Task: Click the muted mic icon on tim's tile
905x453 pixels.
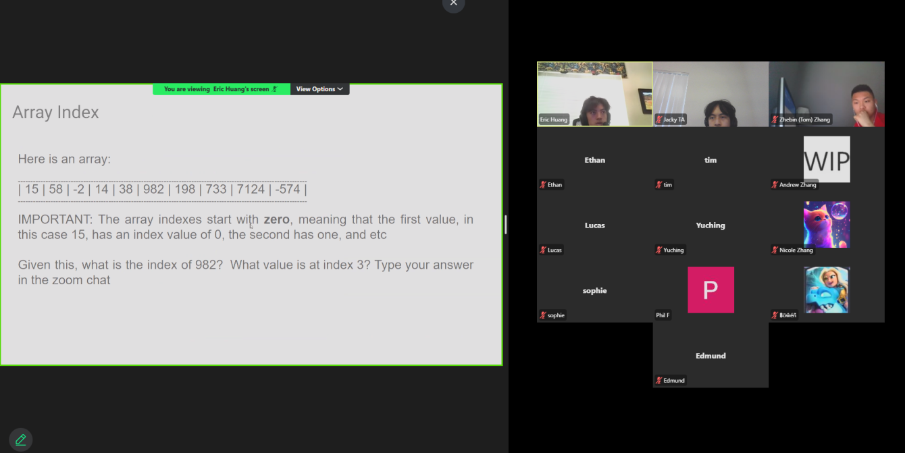Action: pyautogui.click(x=658, y=185)
